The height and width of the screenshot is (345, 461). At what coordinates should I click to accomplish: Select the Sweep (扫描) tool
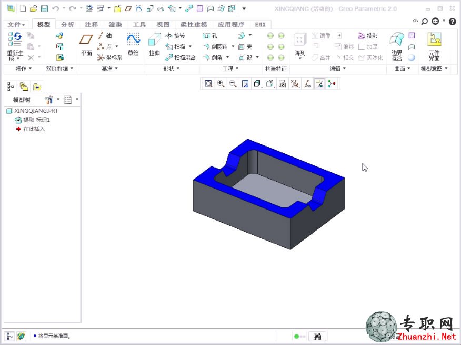pos(176,47)
